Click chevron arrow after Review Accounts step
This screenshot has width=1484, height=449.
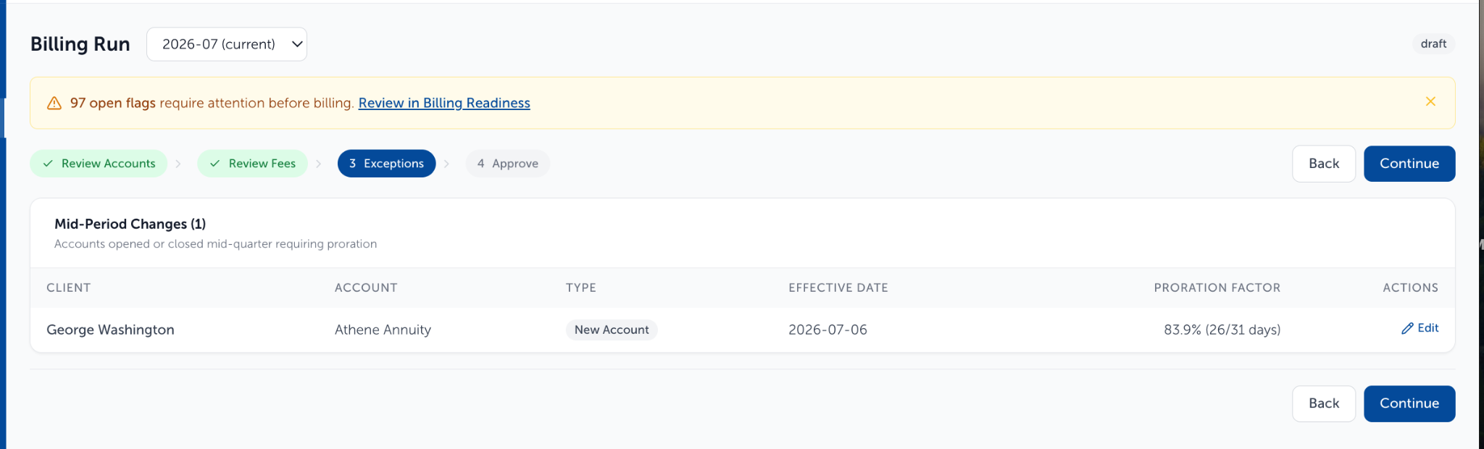click(x=179, y=164)
